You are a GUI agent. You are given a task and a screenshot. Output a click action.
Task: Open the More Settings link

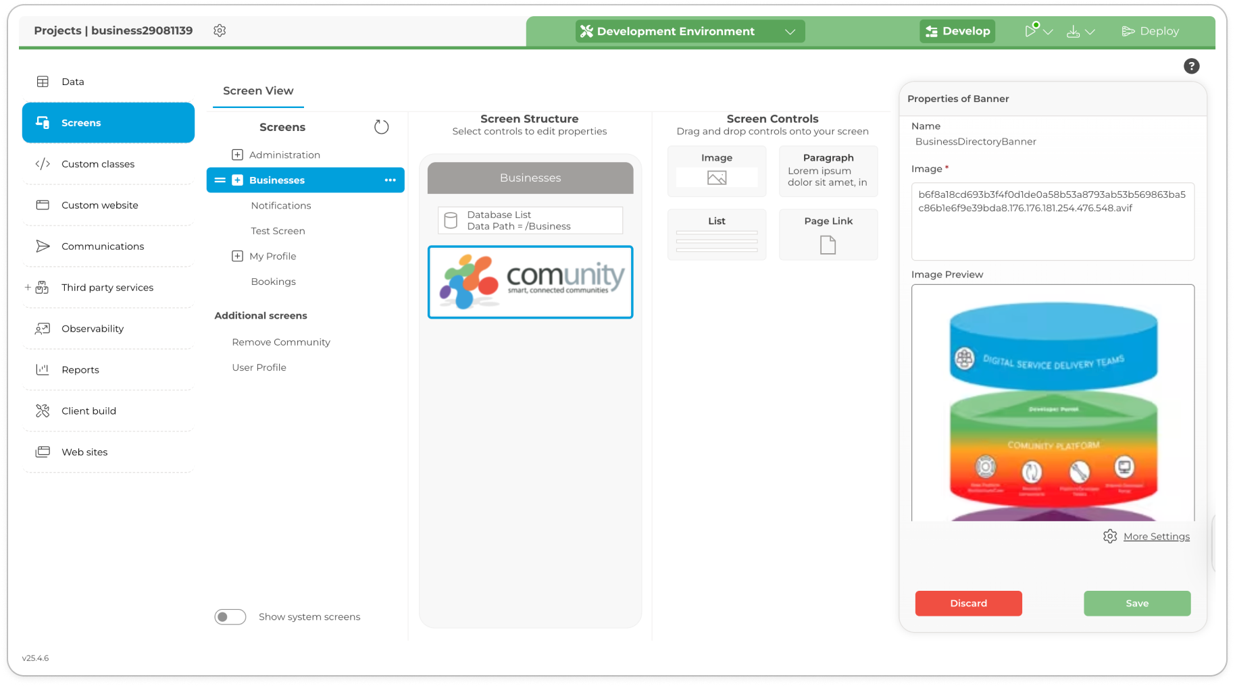point(1156,536)
